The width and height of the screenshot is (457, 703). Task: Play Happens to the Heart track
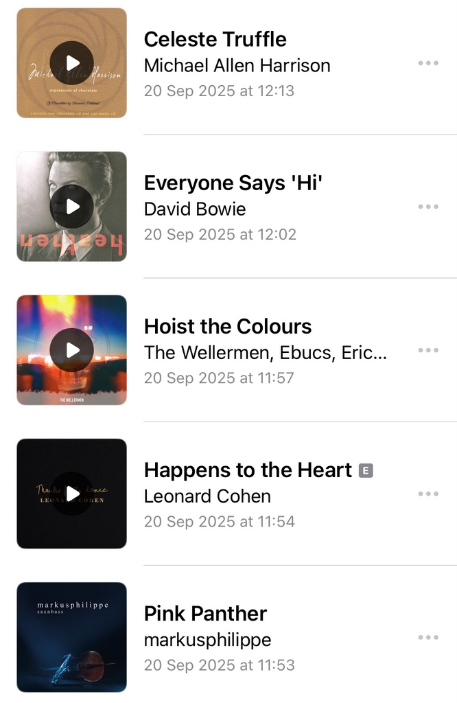(72, 494)
